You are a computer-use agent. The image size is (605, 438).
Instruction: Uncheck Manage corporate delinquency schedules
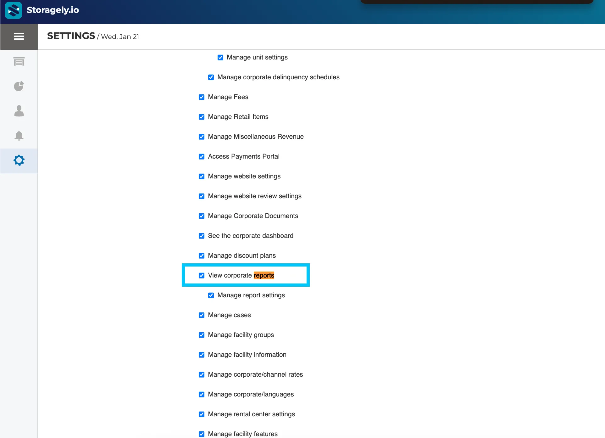pos(211,77)
